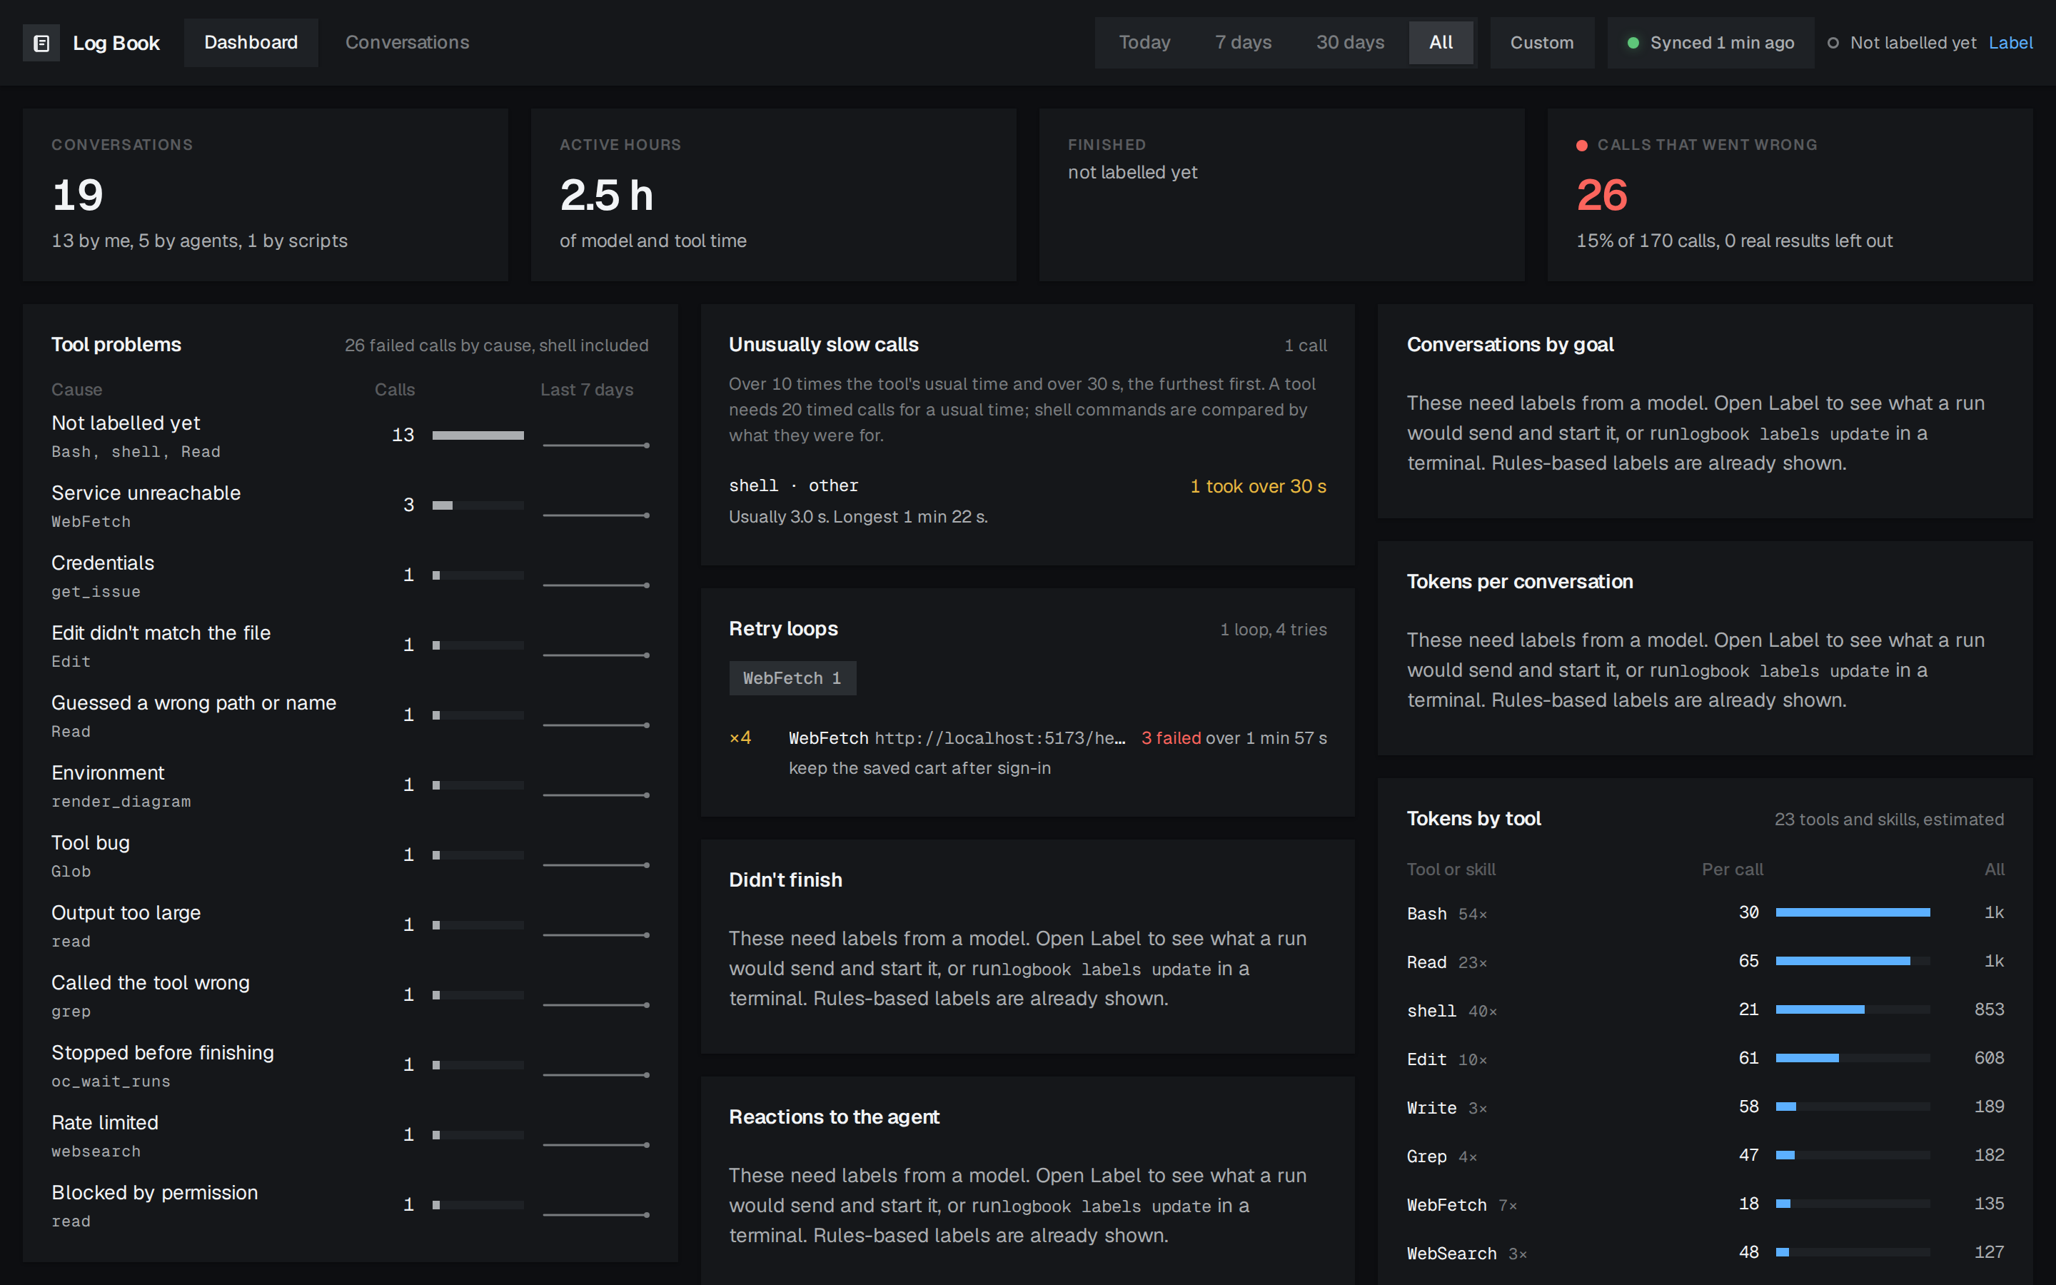Click the green sync status dot
The height and width of the screenshot is (1285, 2056).
[1633, 43]
